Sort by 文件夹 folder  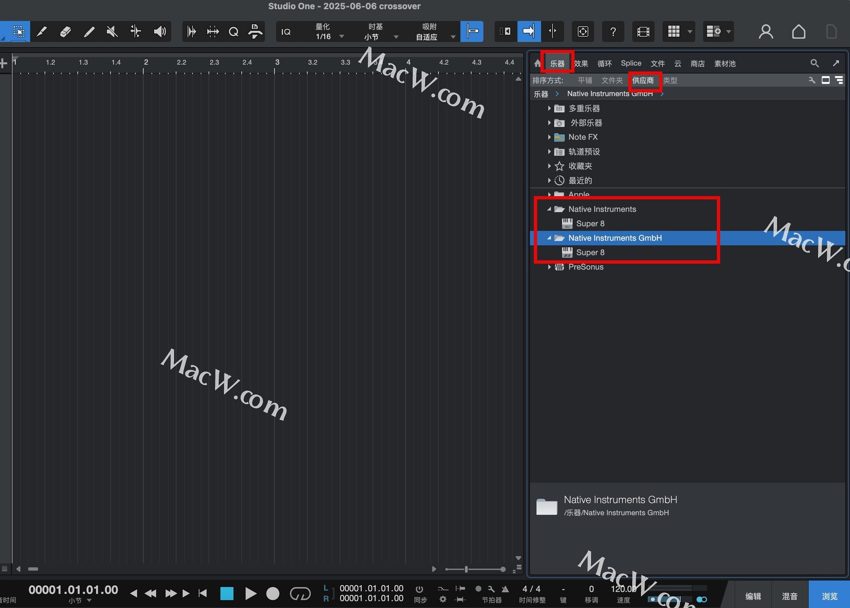tap(612, 80)
